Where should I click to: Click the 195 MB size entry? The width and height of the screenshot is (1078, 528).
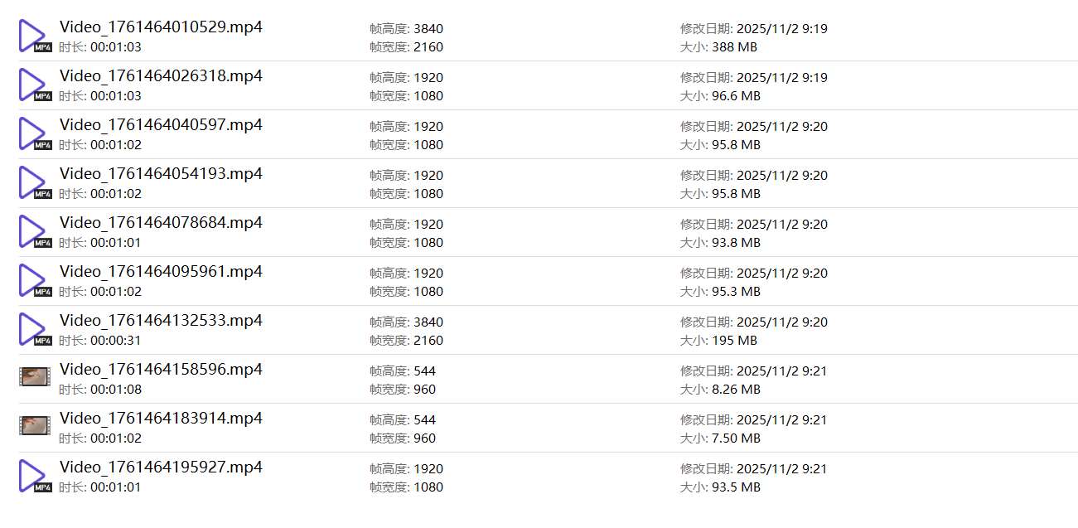click(x=734, y=341)
